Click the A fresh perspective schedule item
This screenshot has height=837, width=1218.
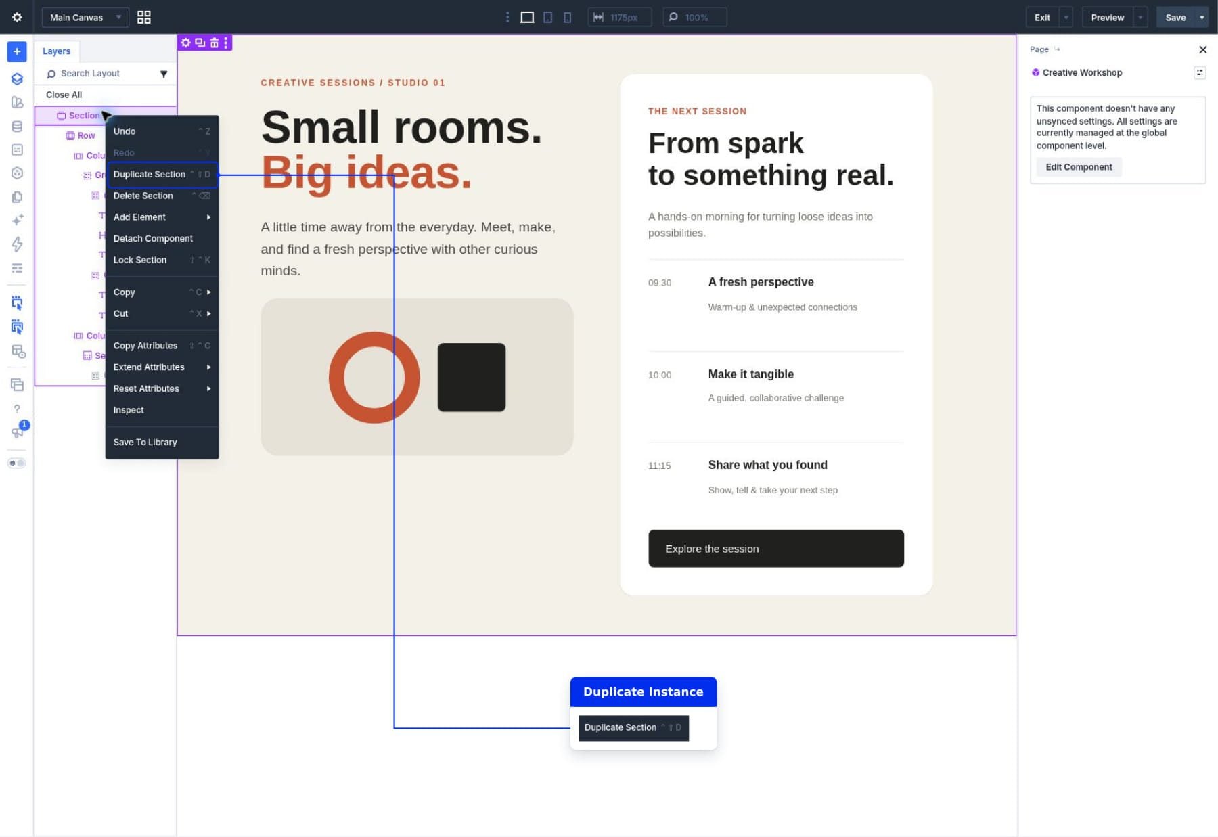[761, 282]
